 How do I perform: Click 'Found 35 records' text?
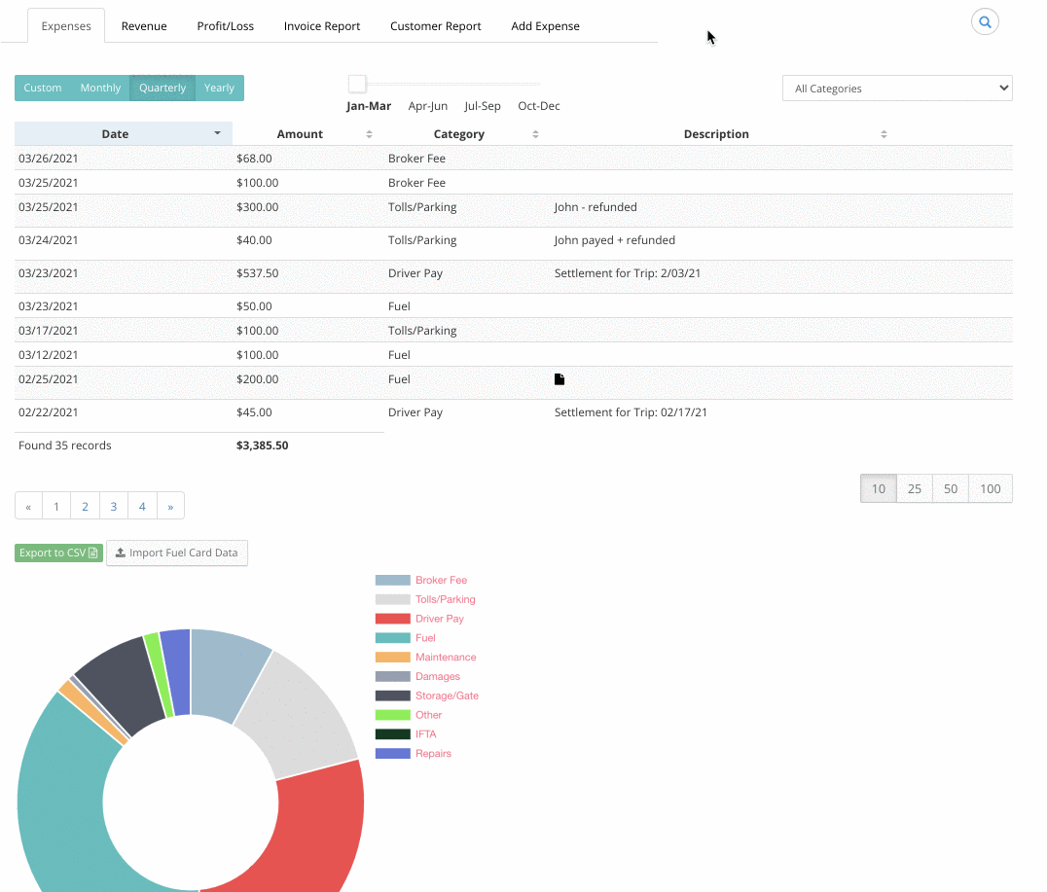(65, 446)
